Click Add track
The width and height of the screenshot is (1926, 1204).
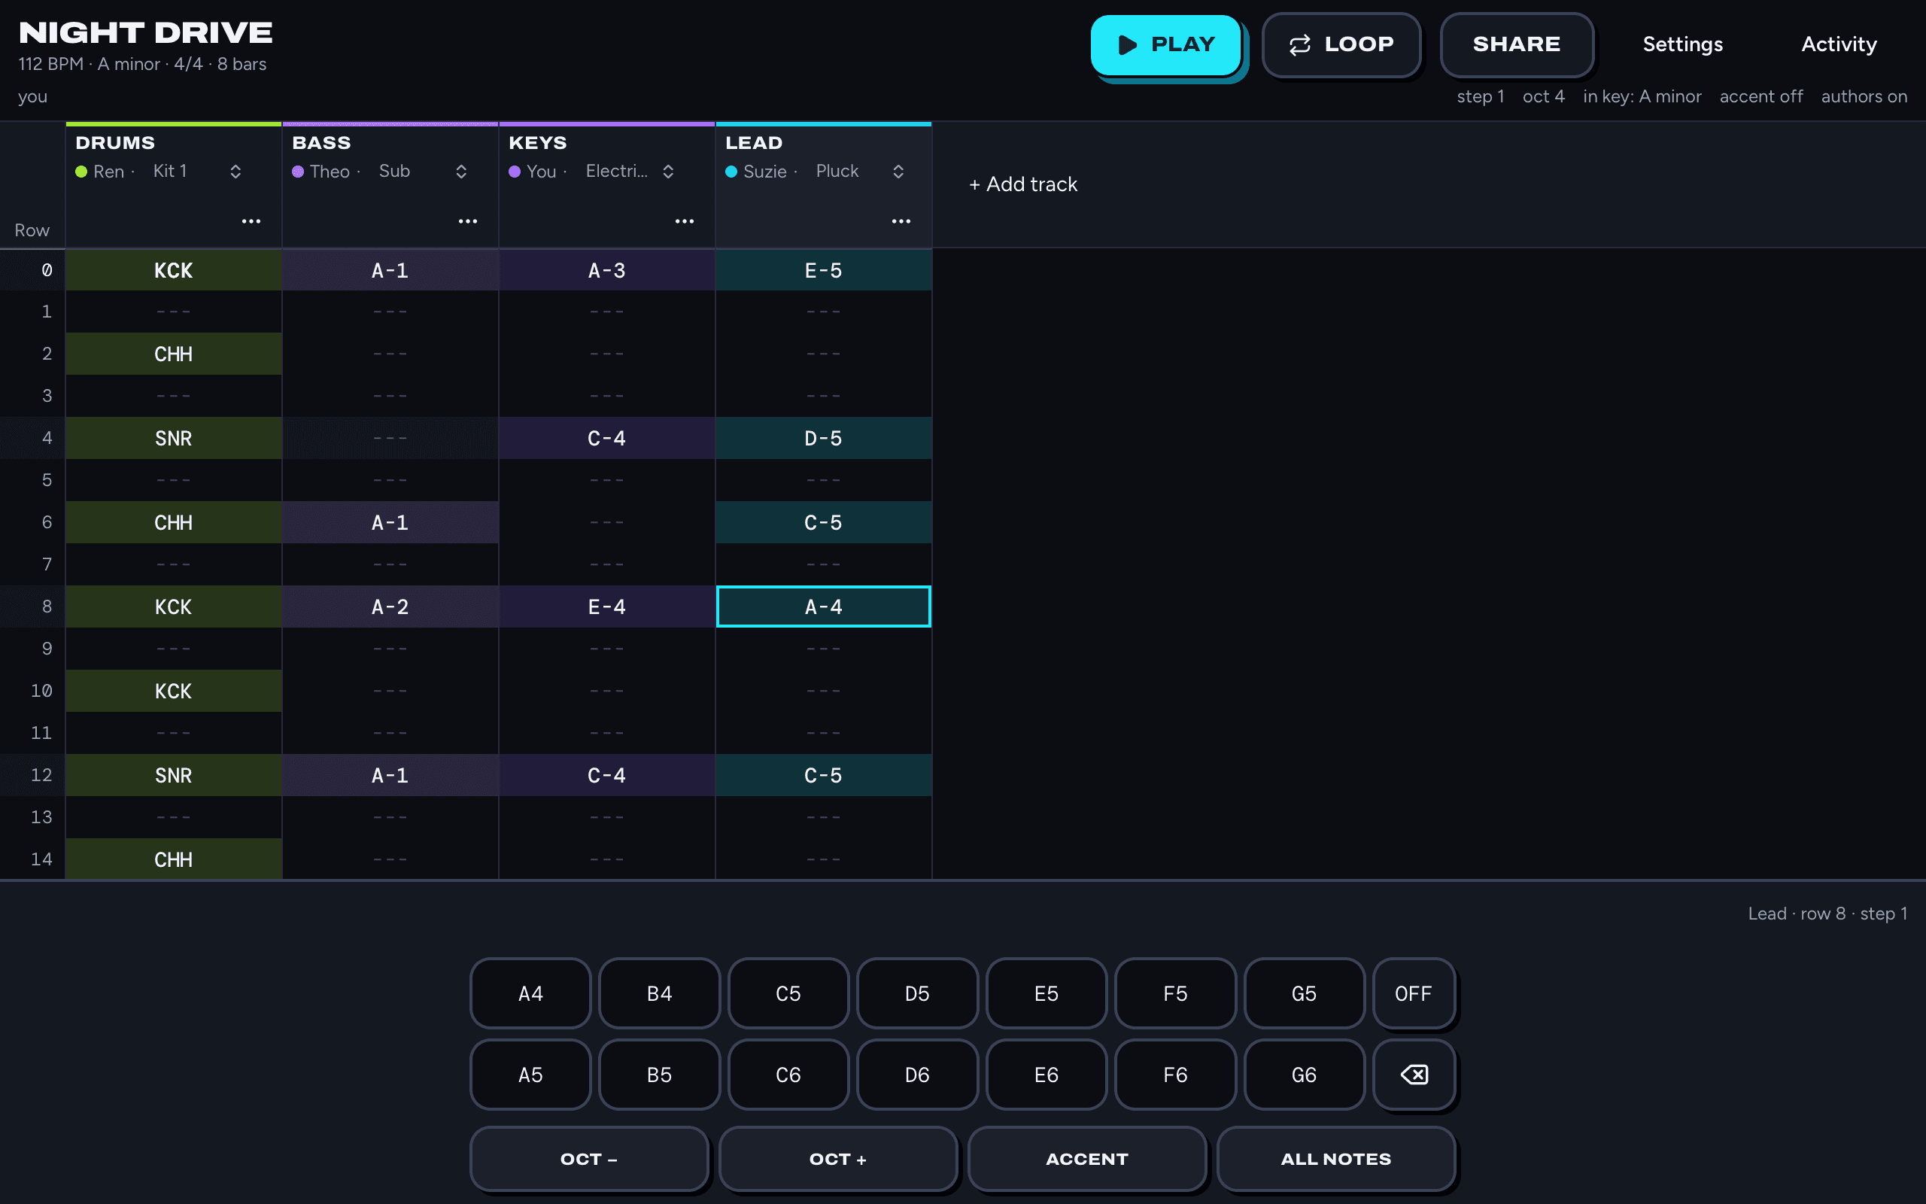tap(1022, 184)
